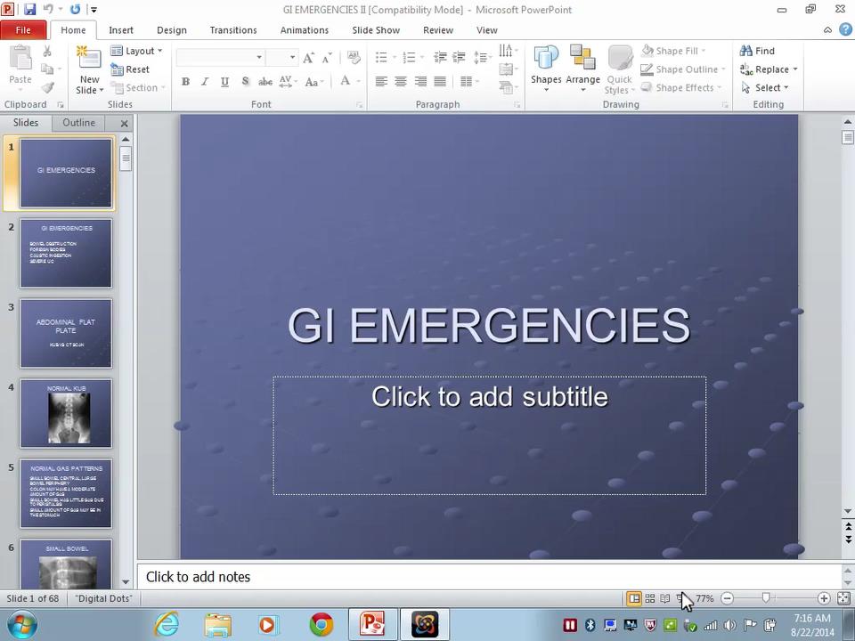Click the Find binoculars button
The height and width of the screenshot is (641, 855).
[x=758, y=51]
